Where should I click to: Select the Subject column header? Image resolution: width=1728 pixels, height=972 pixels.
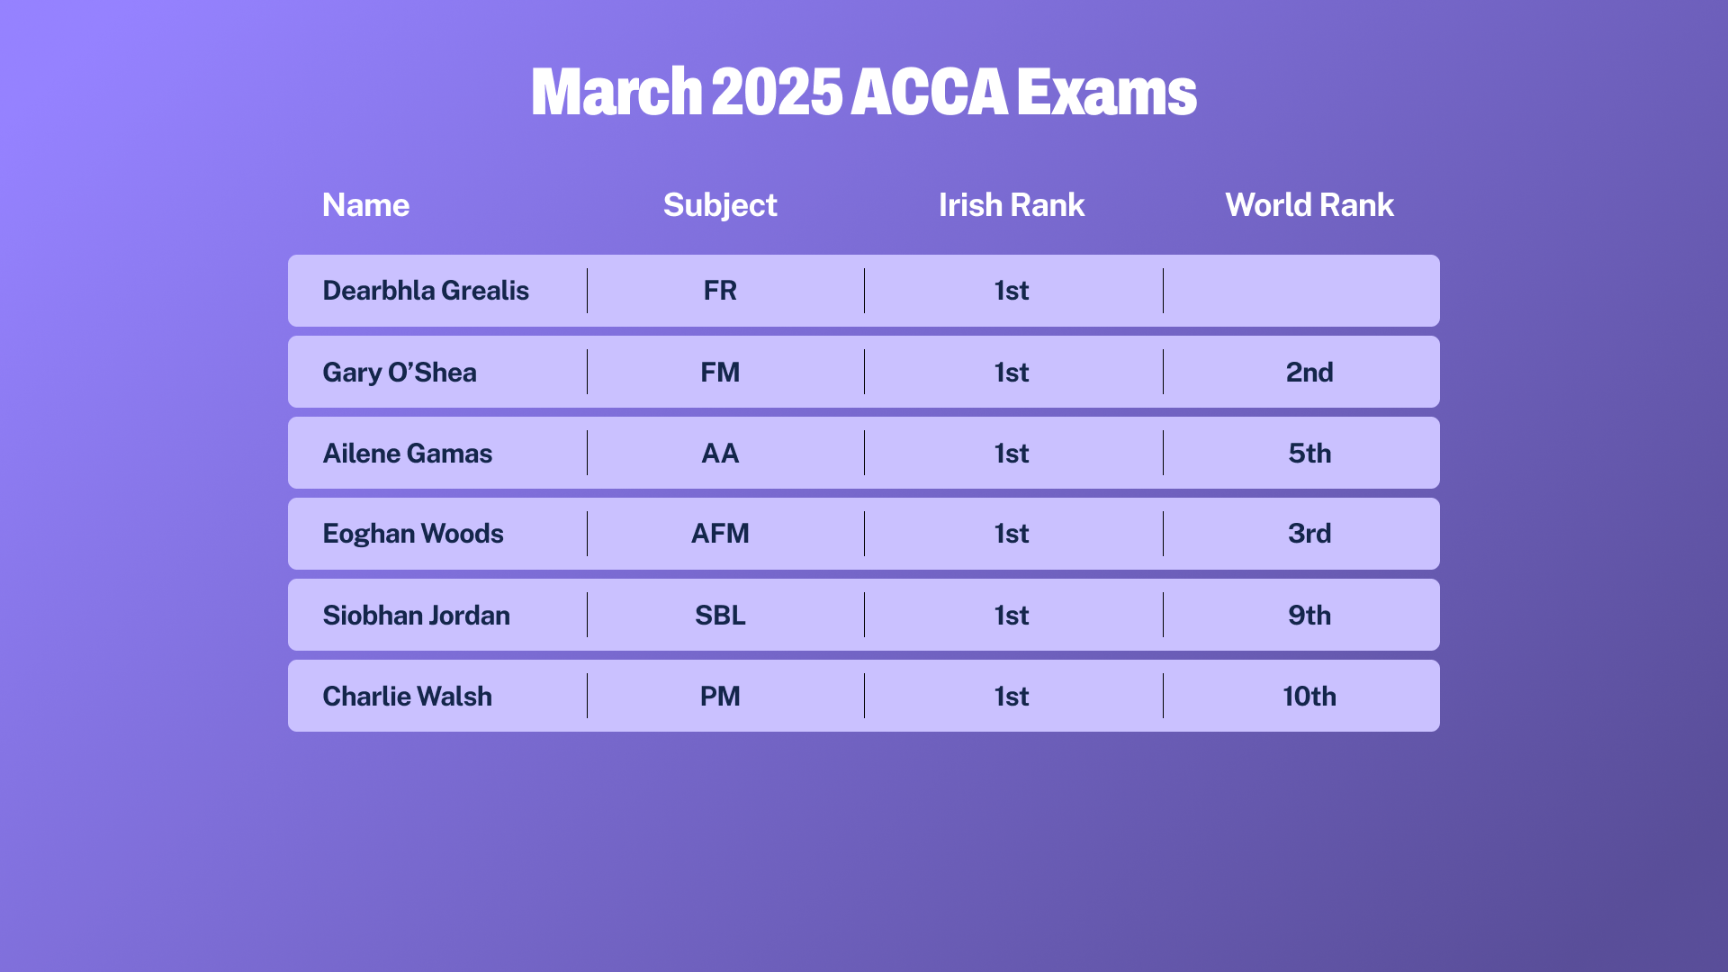coord(720,205)
